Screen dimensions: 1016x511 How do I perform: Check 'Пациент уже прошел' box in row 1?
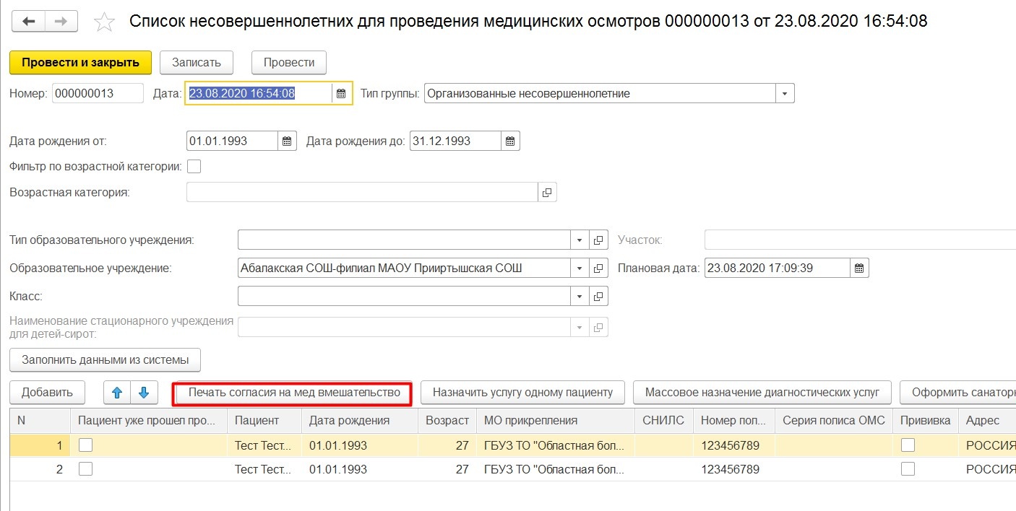point(85,445)
